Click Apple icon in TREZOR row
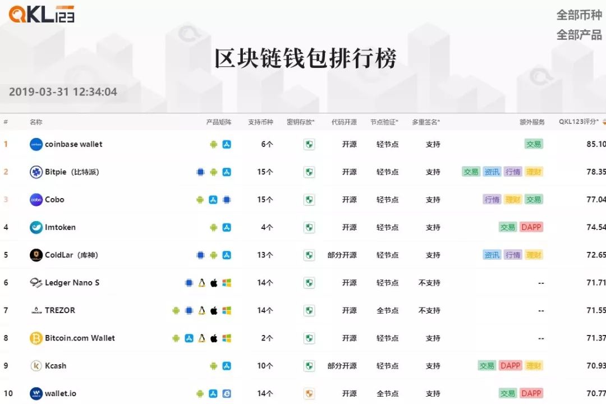The width and height of the screenshot is (606, 404). [x=214, y=310]
